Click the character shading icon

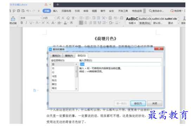point(71,23)
